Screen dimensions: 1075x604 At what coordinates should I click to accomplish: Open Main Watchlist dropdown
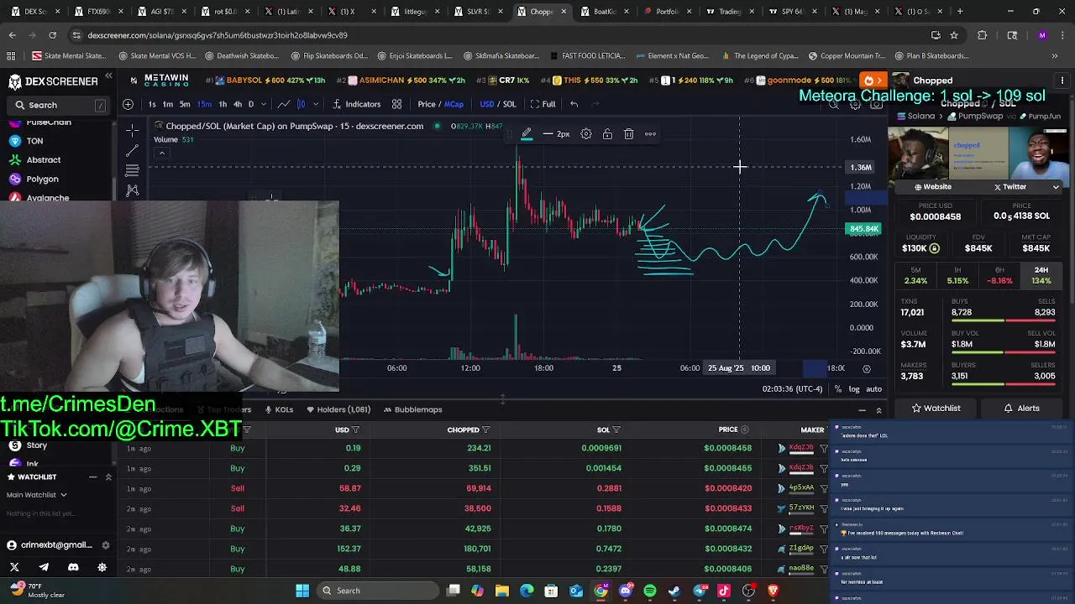pos(37,495)
